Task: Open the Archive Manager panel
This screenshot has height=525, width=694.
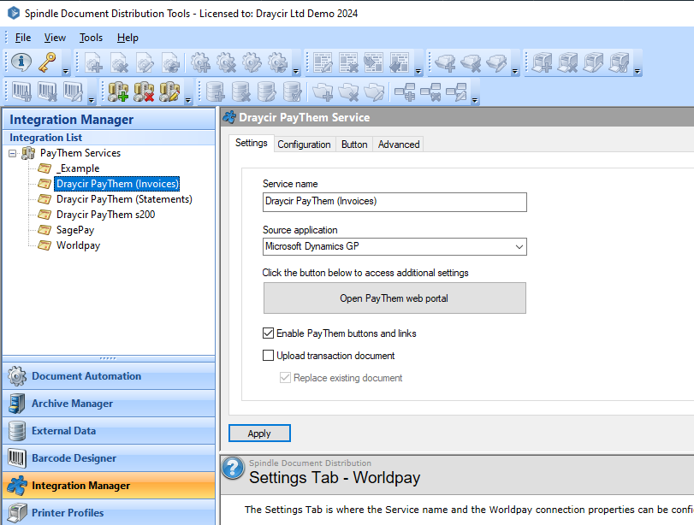Action: point(109,404)
